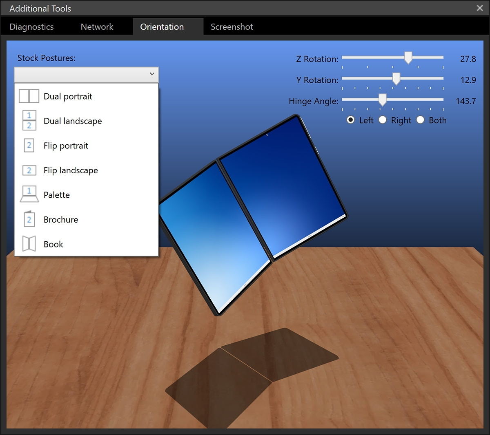Choose Dual landscape from the list
Image resolution: width=490 pixels, height=435 pixels.
87,121
